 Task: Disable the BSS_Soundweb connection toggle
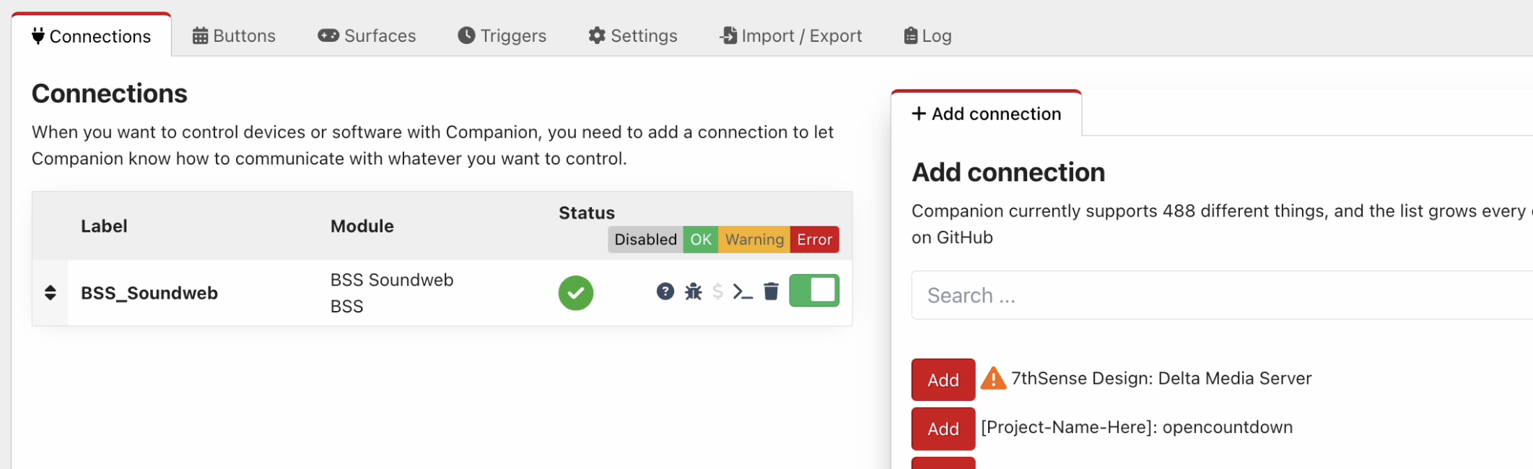[x=813, y=291]
